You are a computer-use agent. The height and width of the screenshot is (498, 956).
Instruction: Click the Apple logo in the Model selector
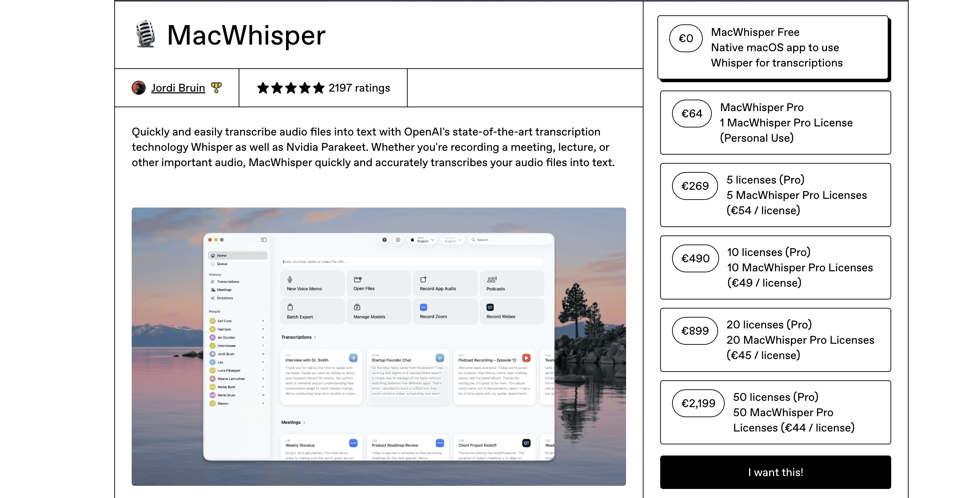[412, 240]
